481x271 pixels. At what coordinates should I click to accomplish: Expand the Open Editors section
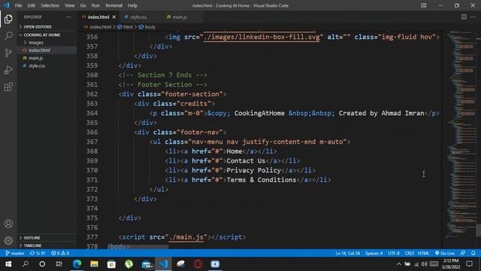(38, 27)
